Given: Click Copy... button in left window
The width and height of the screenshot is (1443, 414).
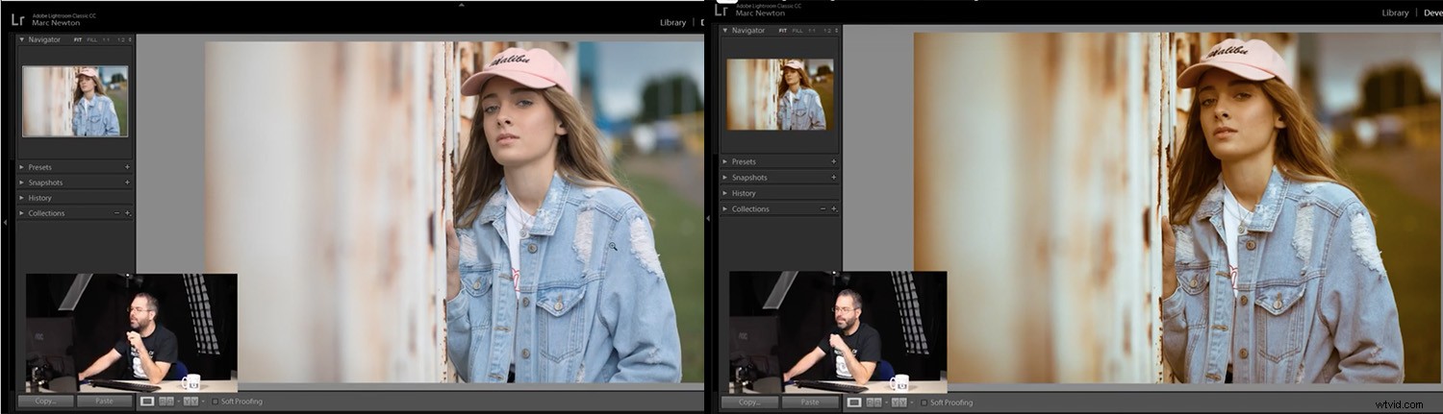Looking at the screenshot, I should [46, 401].
